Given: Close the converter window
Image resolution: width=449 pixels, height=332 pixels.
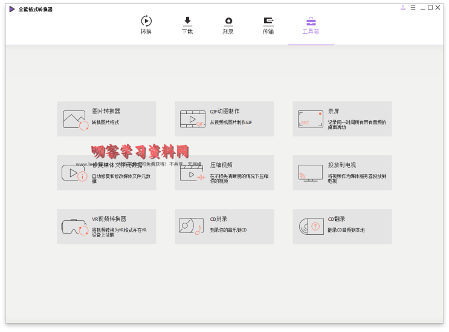Looking at the screenshot, I should [438, 8].
